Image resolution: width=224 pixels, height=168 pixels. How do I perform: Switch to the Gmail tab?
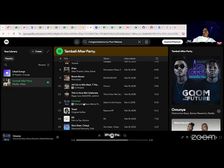click(x=129, y=27)
